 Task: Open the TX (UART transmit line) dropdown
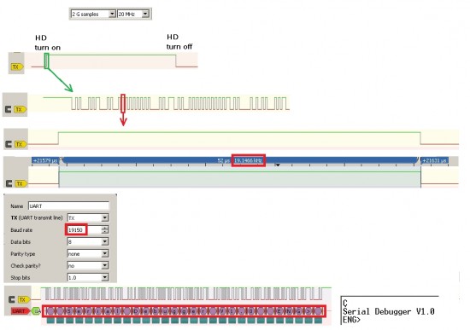point(87,217)
